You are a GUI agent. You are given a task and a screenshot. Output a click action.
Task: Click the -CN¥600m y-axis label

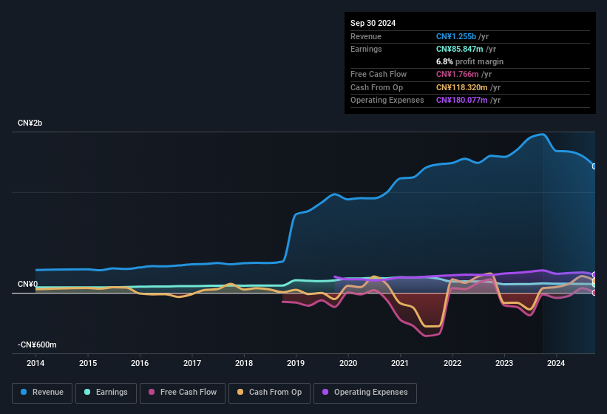coord(37,345)
